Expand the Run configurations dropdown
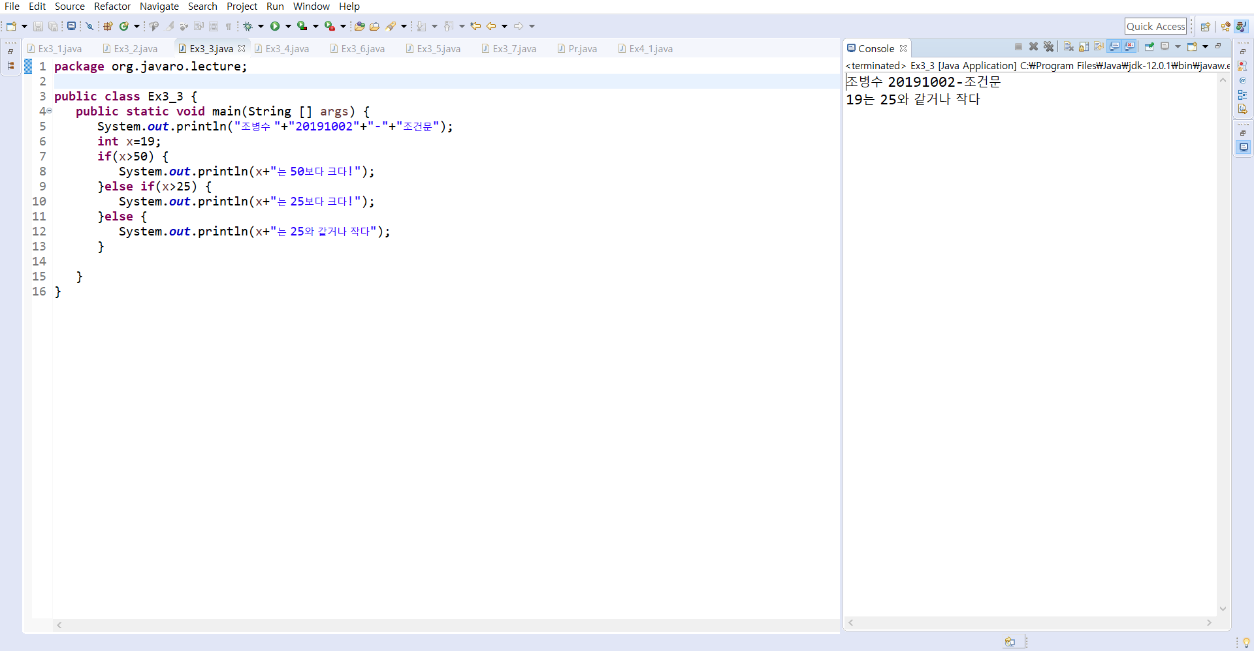This screenshot has height=651, width=1254. tap(288, 26)
